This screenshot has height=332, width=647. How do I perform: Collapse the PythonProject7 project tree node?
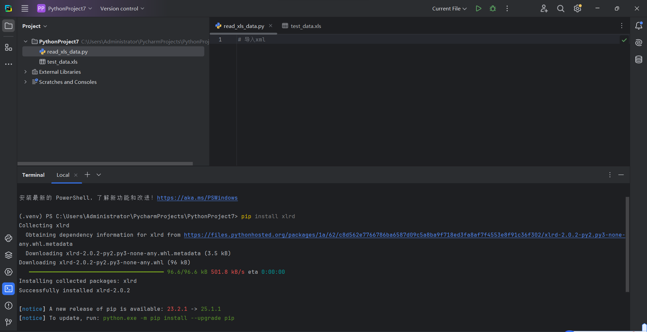pos(25,41)
